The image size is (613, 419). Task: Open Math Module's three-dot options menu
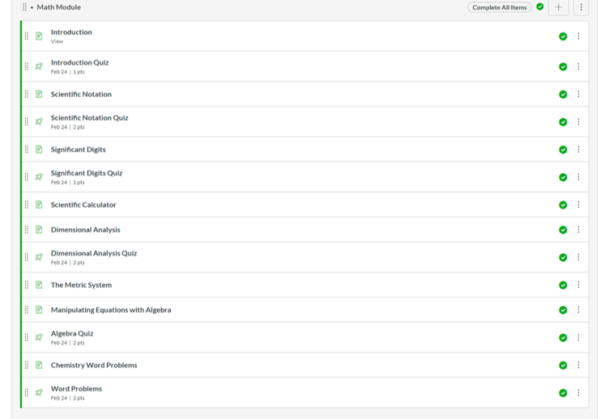(581, 7)
